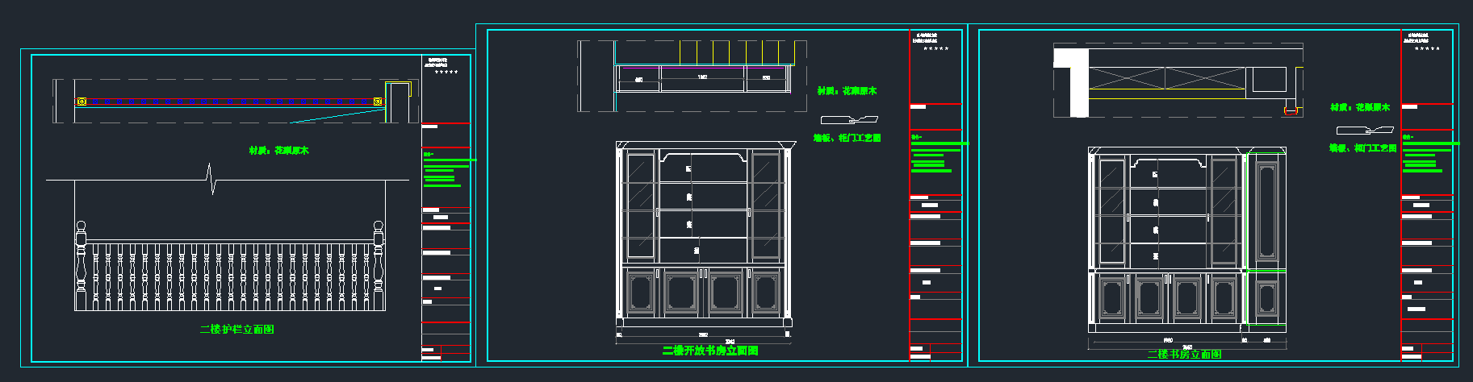Select the break line symbol above the railing
Viewport: 1473px width, 382px height.
coord(211,179)
